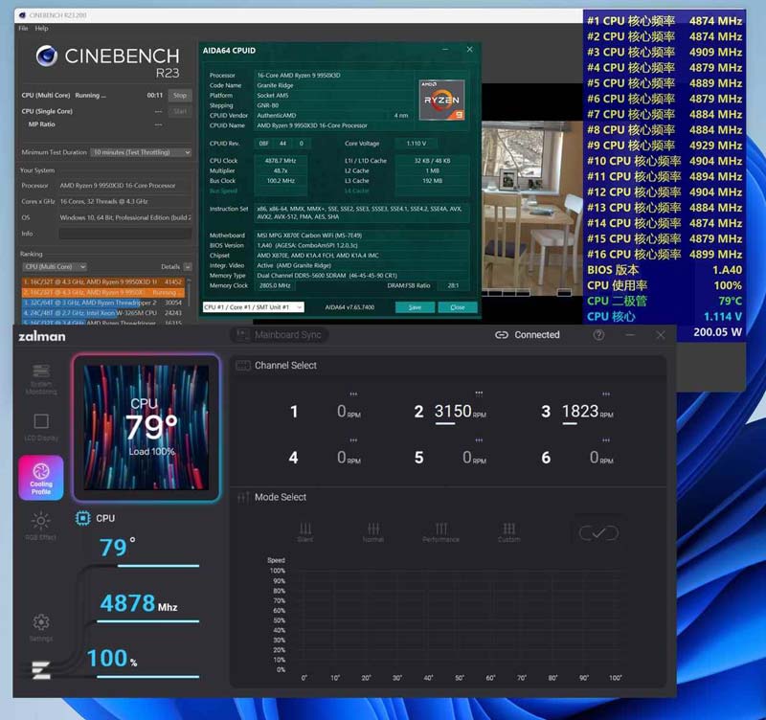Click the CPU chip icon in Zalman
The image size is (766, 720).
tap(82, 518)
